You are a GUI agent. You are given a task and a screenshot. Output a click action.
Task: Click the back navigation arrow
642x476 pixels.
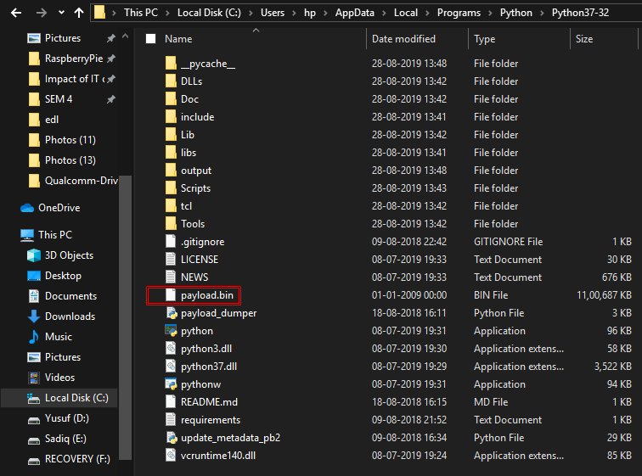[14, 13]
